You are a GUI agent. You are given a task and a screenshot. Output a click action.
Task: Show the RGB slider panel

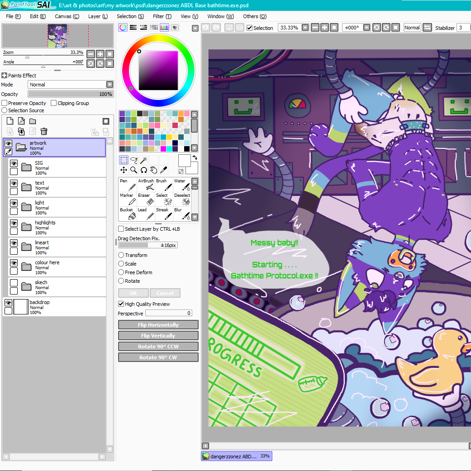tap(133, 28)
